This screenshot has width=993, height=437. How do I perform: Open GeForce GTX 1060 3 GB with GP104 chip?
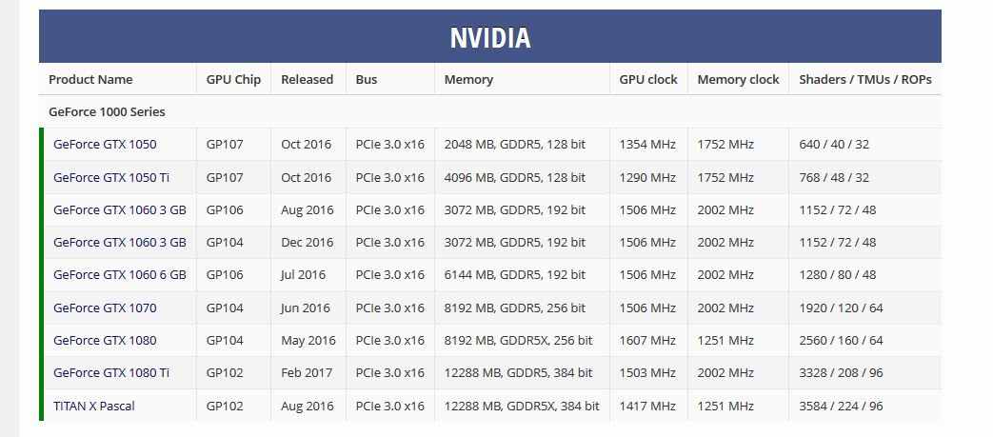point(120,243)
